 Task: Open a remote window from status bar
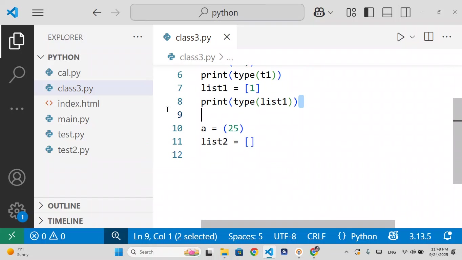click(x=12, y=236)
